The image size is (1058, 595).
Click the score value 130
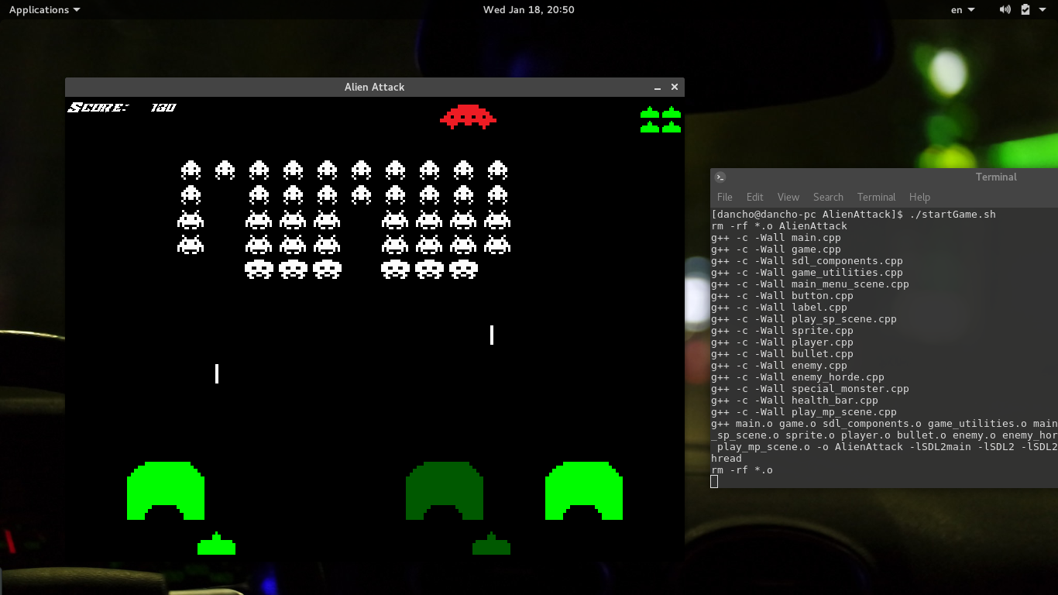click(163, 108)
